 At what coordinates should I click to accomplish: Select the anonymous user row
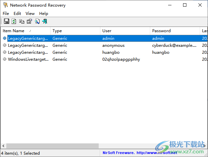(x=104, y=45)
